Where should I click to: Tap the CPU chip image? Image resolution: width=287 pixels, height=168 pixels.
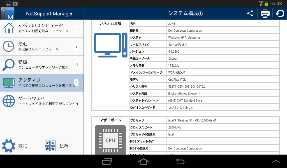[x=110, y=140]
